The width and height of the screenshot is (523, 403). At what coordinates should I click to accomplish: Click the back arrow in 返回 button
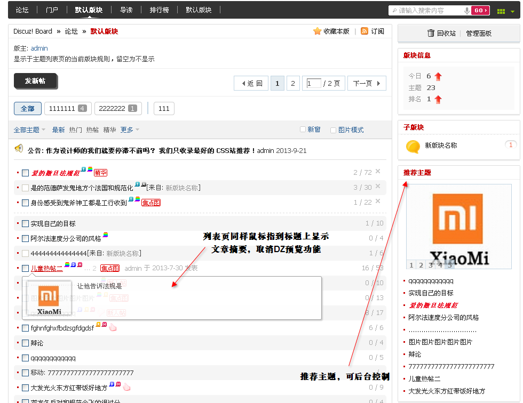(243, 83)
